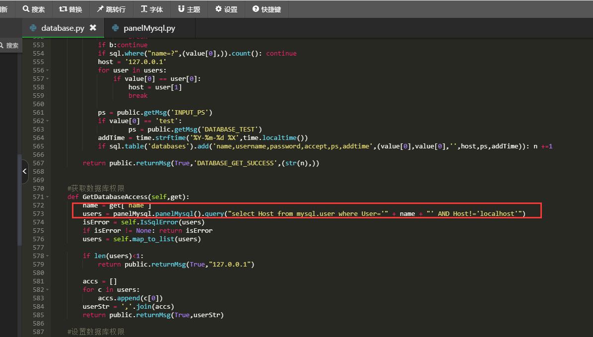Open the 字体 (font) settings
Viewport: 593px width, 337px height.
click(x=152, y=9)
